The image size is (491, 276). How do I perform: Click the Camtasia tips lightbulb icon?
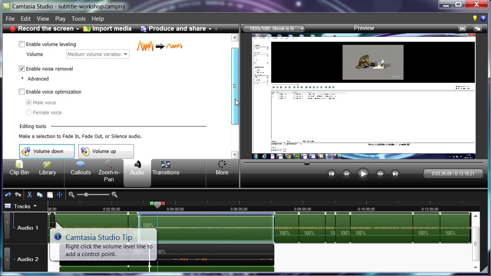pyautogui.click(x=475, y=18)
